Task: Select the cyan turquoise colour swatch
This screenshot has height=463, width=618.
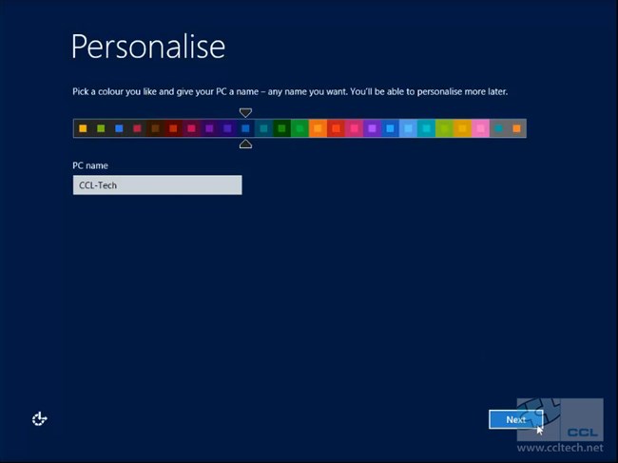Action: [427, 128]
